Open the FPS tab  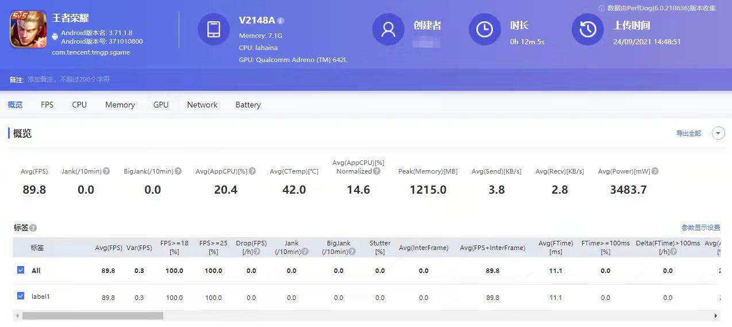tap(47, 105)
